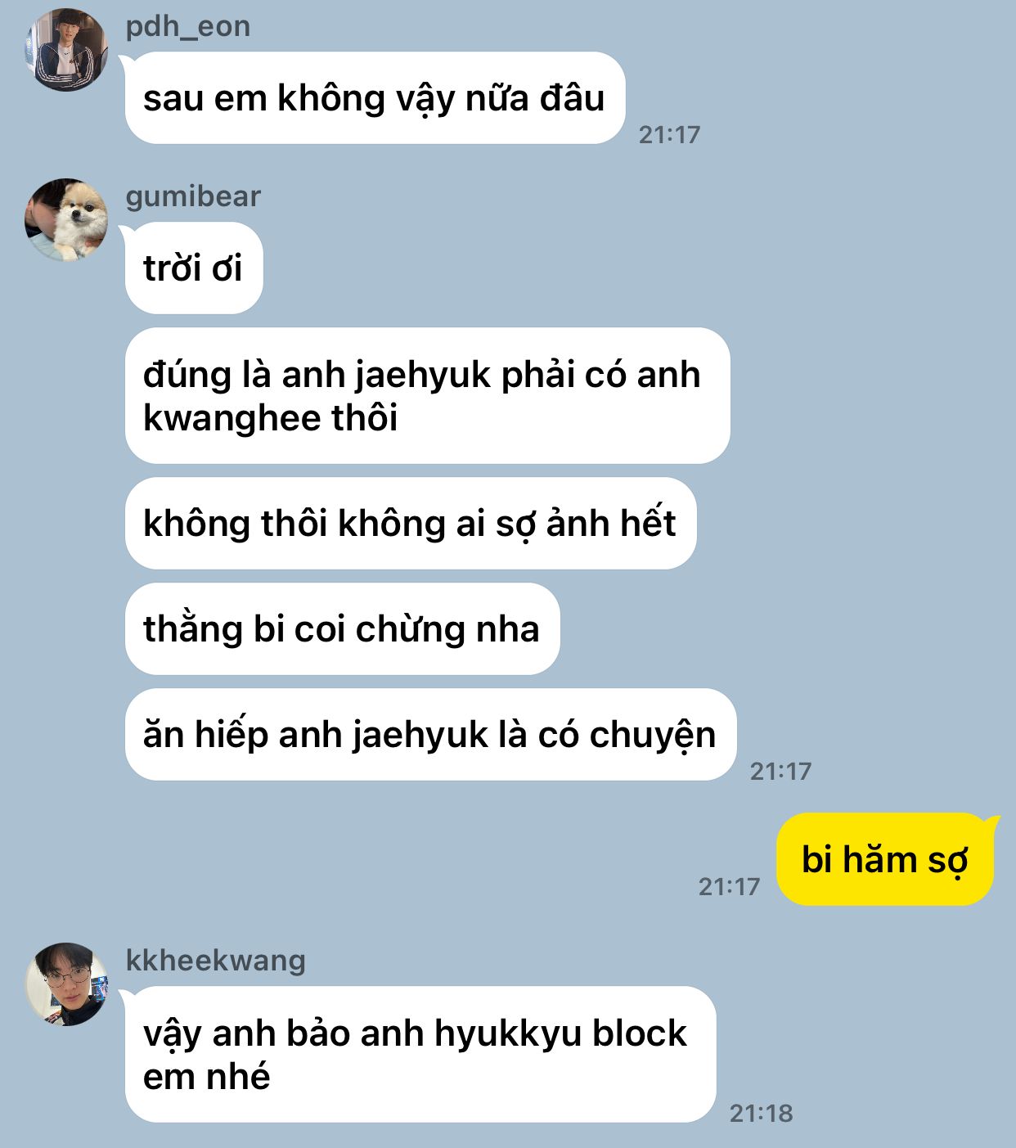The height and width of the screenshot is (1148, 1016).
Task: Select the 'thằng bi coi chừng nha' message
Action: click(342, 629)
